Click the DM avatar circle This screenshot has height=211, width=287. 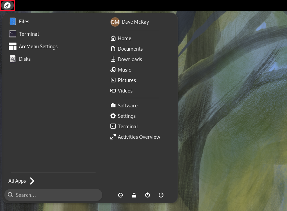(115, 22)
